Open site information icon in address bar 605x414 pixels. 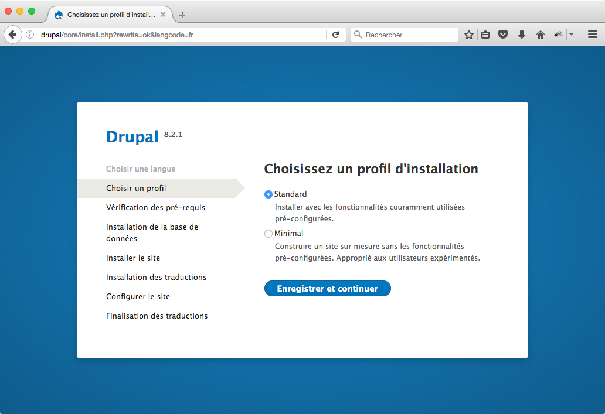click(30, 35)
